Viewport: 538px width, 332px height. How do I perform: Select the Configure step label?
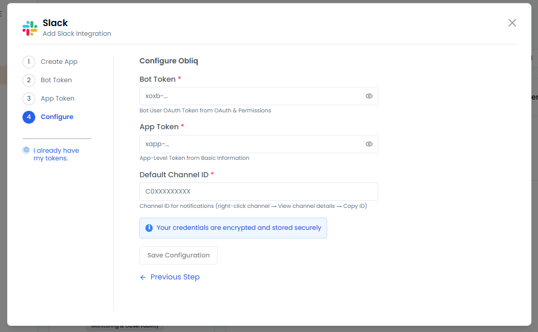pos(57,117)
